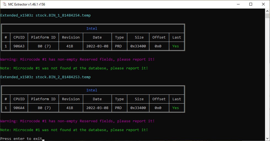Click the vertical scrollbar thumb

click(x=267, y=16)
